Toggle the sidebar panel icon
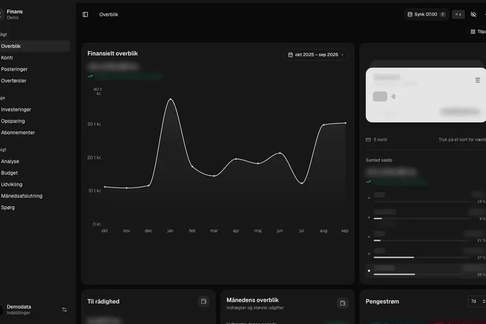486x324 pixels. pos(85,14)
